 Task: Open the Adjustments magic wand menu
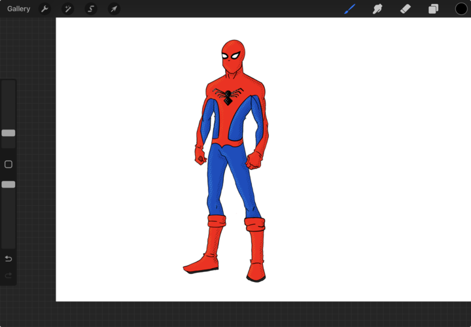point(67,9)
